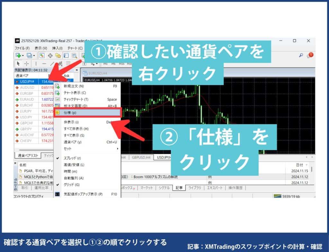The image size is (329, 252).
Task: Select the AUDUSD symbol row
Action: (34, 87)
